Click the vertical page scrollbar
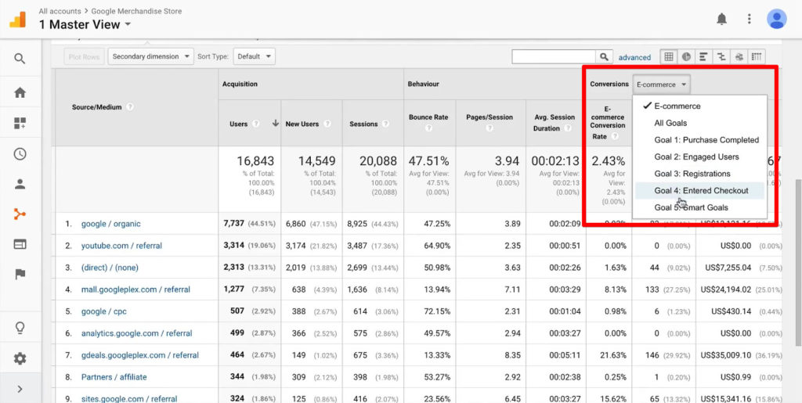This screenshot has width=802, height=403. click(x=797, y=263)
